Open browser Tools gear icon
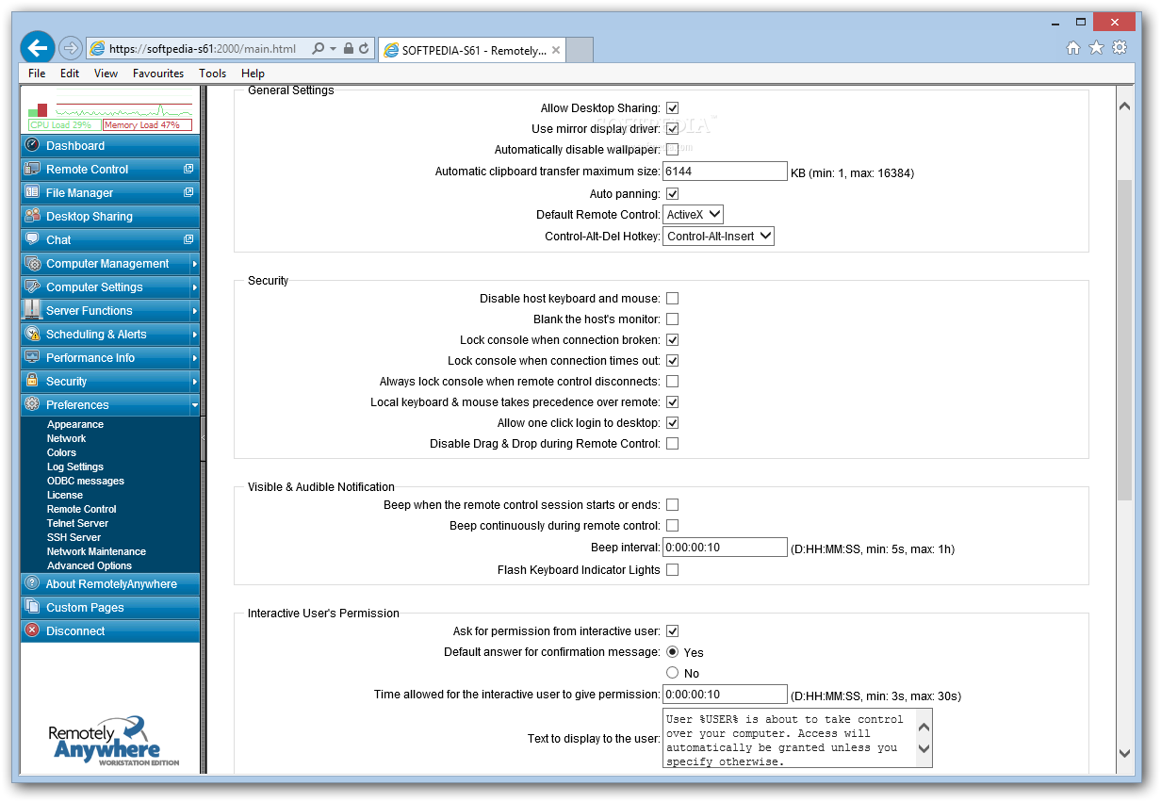The image size is (1161, 802). point(1120,48)
